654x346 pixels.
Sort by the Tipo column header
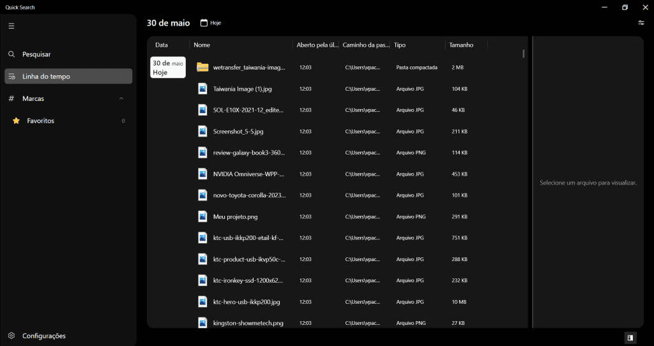coord(400,45)
